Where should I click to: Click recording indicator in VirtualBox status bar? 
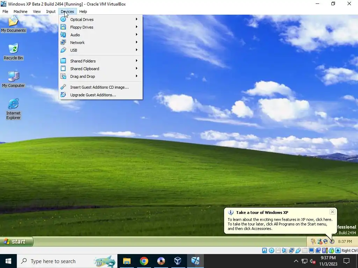[x=318, y=251]
